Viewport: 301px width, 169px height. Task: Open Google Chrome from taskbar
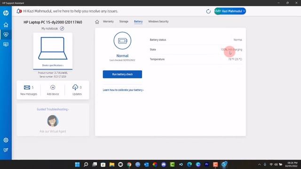click(x=129, y=164)
